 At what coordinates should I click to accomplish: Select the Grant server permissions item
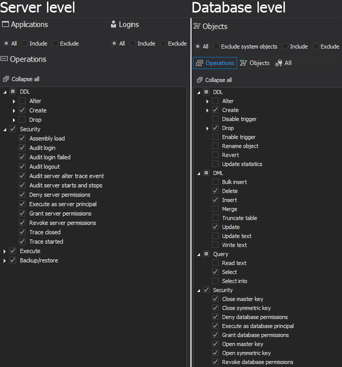point(60,213)
